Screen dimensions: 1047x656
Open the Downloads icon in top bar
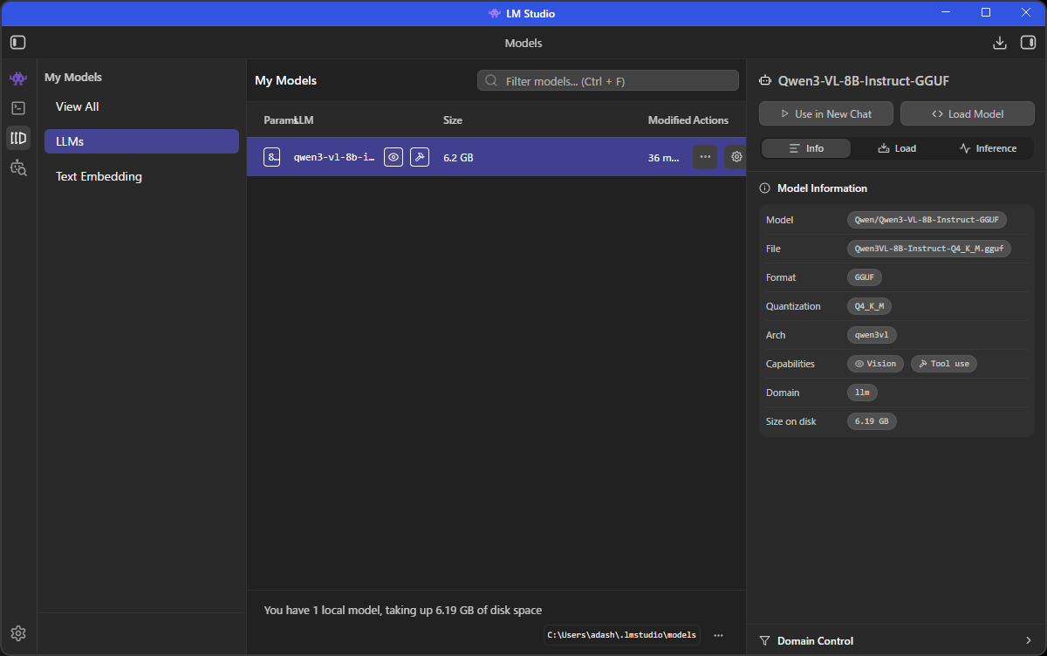(x=1000, y=43)
